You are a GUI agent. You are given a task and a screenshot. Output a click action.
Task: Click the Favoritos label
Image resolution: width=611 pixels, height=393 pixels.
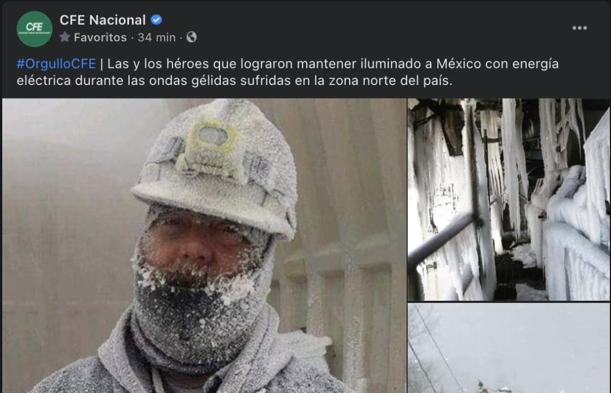(x=100, y=37)
